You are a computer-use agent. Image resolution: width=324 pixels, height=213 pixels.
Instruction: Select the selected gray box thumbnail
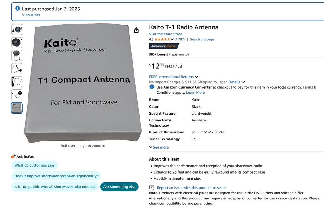[x=17, y=108]
